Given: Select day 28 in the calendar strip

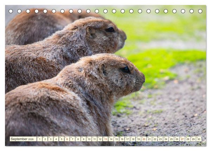Looking at the screenshot, I should point(188,139).
